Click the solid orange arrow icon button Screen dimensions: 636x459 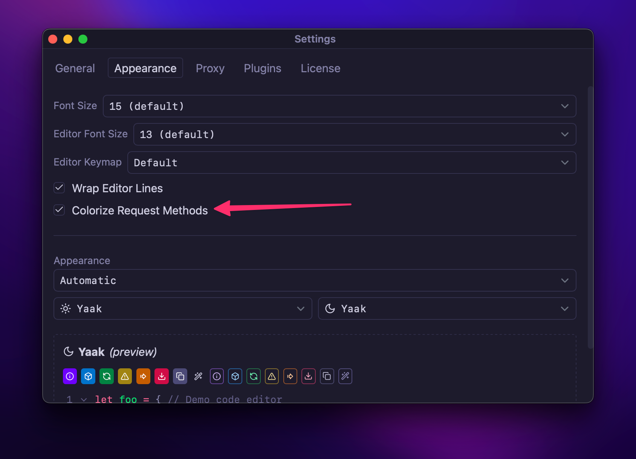143,376
